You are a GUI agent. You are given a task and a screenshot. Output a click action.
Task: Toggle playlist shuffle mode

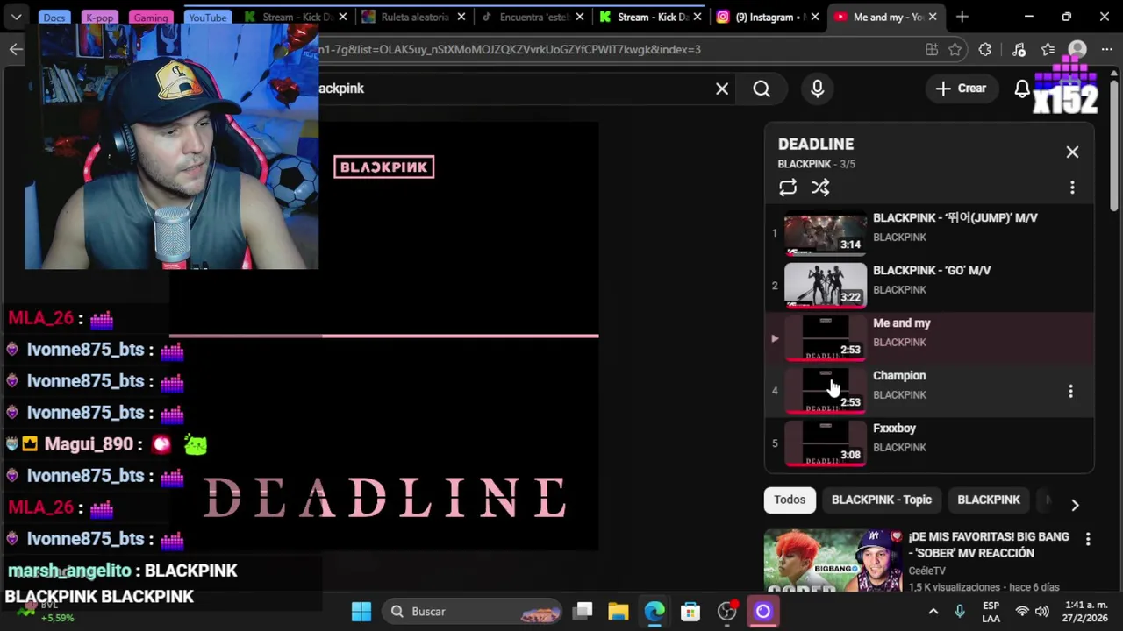click(820, 188)
